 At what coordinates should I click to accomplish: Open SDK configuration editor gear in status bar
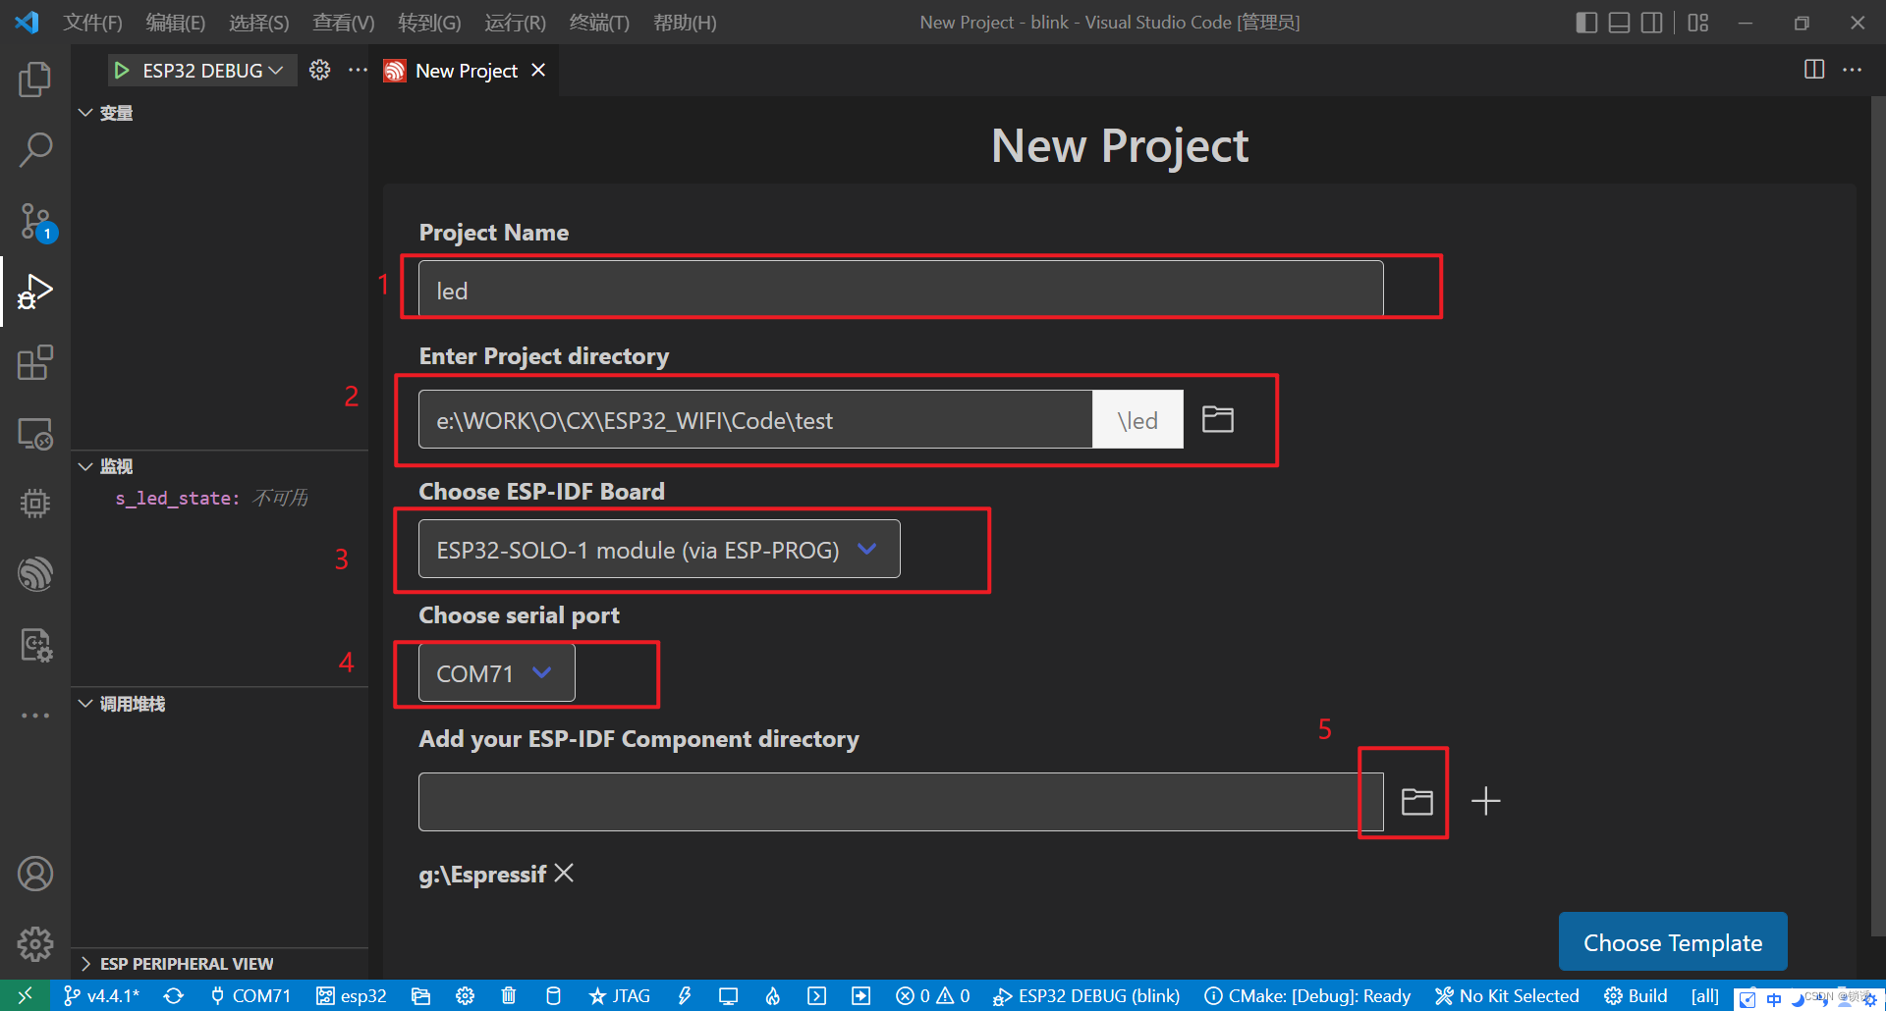466,995
